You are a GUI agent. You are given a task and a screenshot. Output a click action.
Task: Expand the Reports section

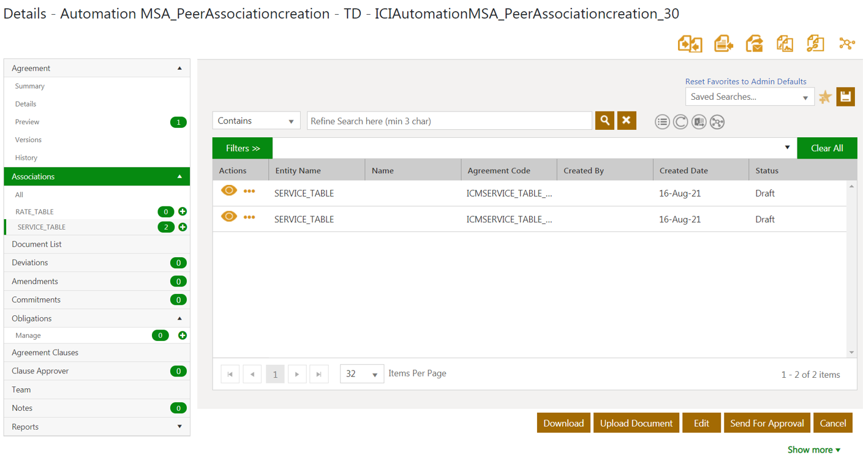[179, 427]
